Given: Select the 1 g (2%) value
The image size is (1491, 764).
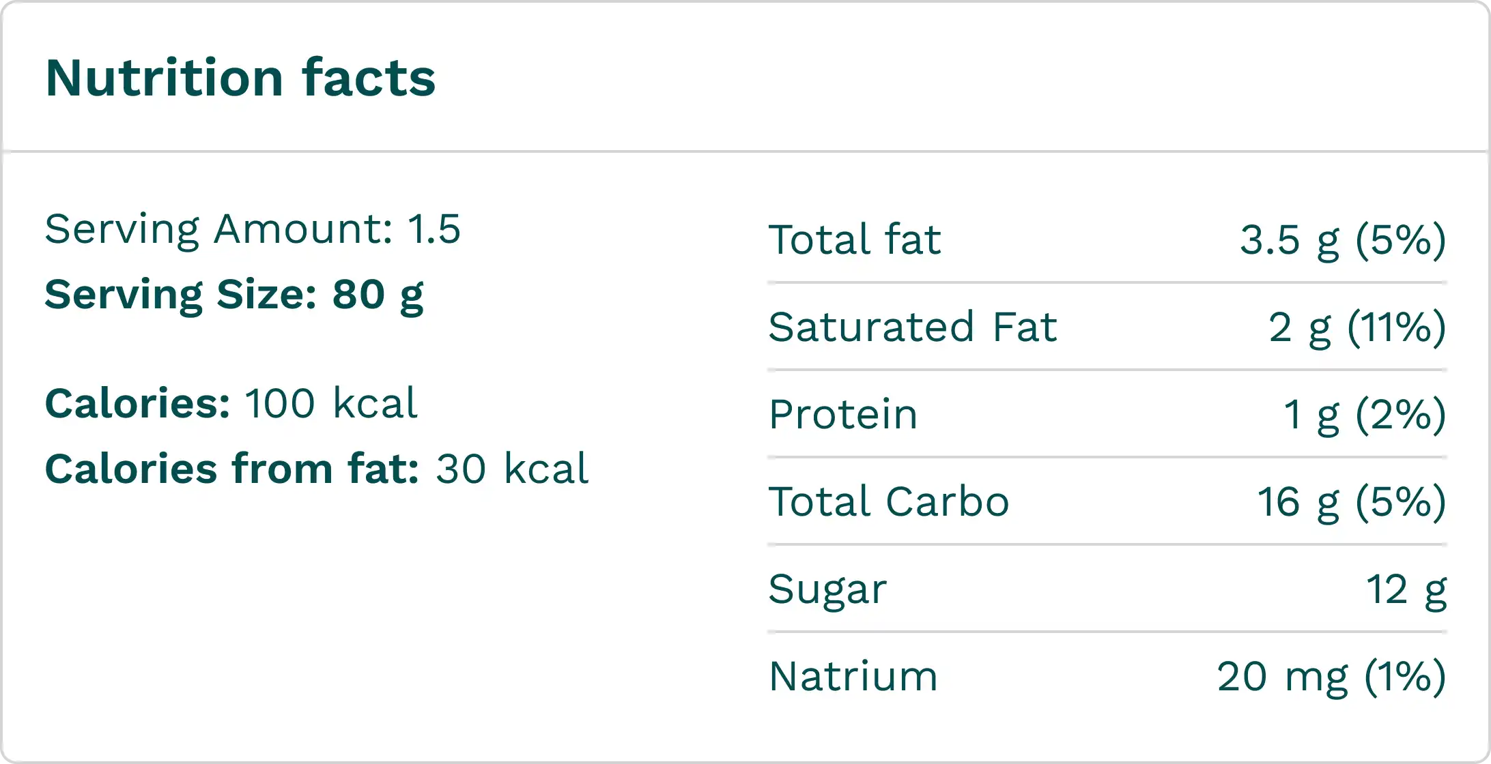Looking at the screenshot, I should pyautogui.click(x=1365, y=414).
